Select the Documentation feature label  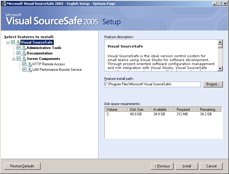40,53
